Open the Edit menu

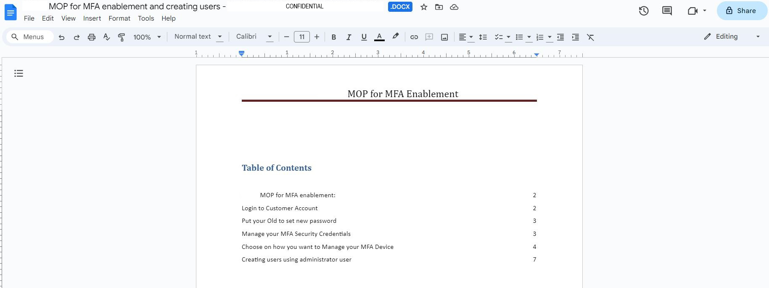(x=48, y=18)
